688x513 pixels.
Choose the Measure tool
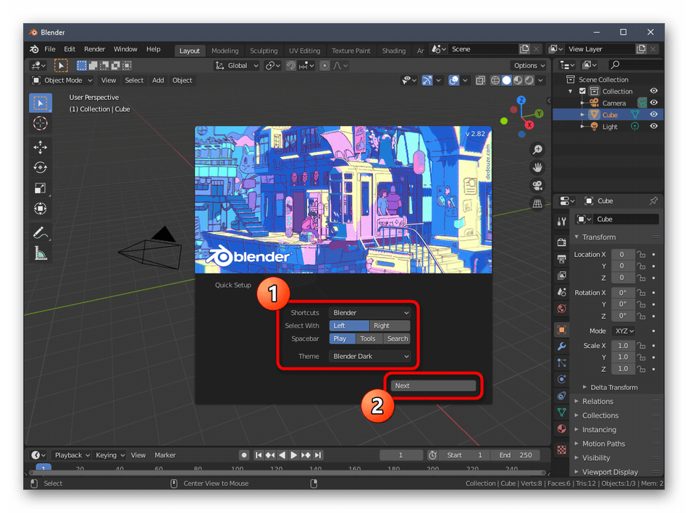(x=41, y=253)
